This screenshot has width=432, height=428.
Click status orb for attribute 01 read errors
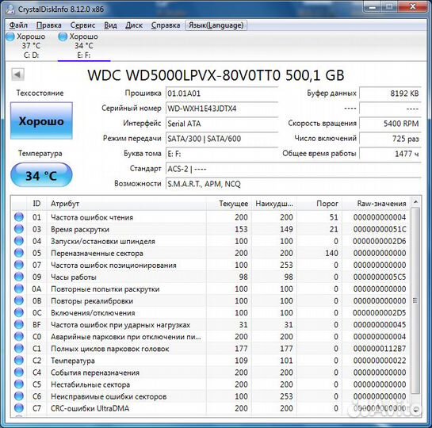pyautogui.click(x=19, y=217)
